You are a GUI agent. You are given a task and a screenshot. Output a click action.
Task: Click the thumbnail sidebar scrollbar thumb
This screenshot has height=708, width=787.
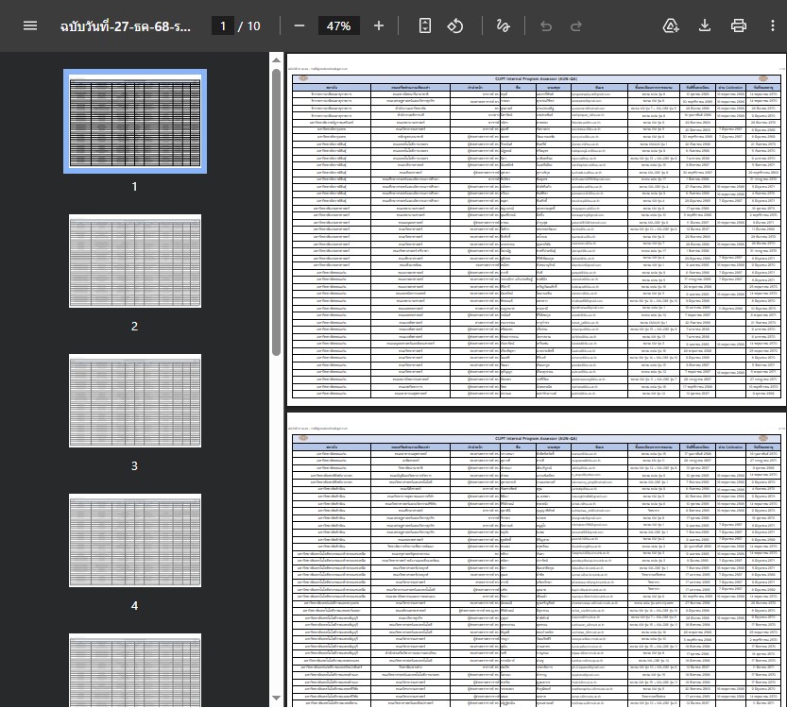pyautogui.click(x=276, y=212)
